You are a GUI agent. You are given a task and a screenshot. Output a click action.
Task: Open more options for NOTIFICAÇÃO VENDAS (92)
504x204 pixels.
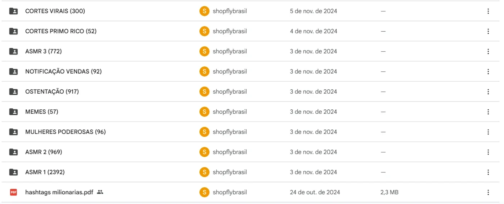488,71
